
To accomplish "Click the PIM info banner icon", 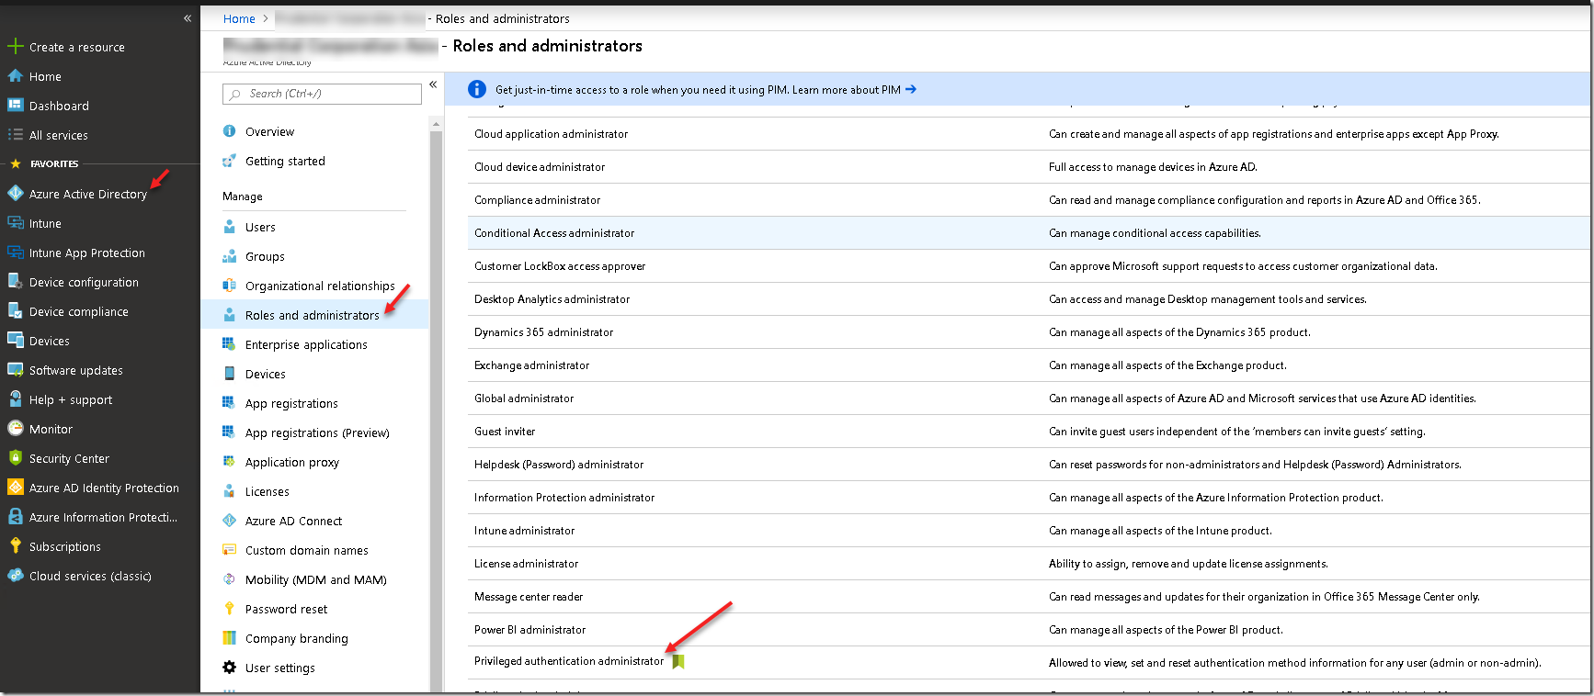I will (476, 89).
